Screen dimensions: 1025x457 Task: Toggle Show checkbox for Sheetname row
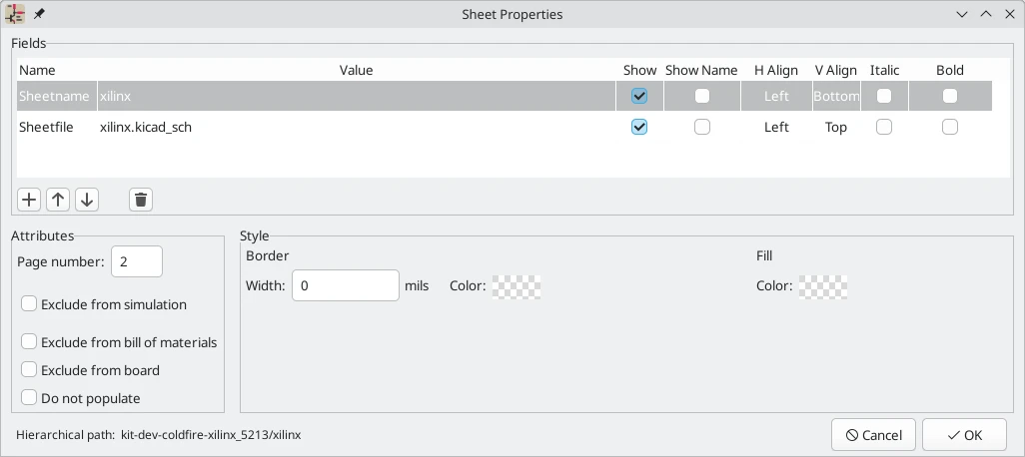click(639, 96)
